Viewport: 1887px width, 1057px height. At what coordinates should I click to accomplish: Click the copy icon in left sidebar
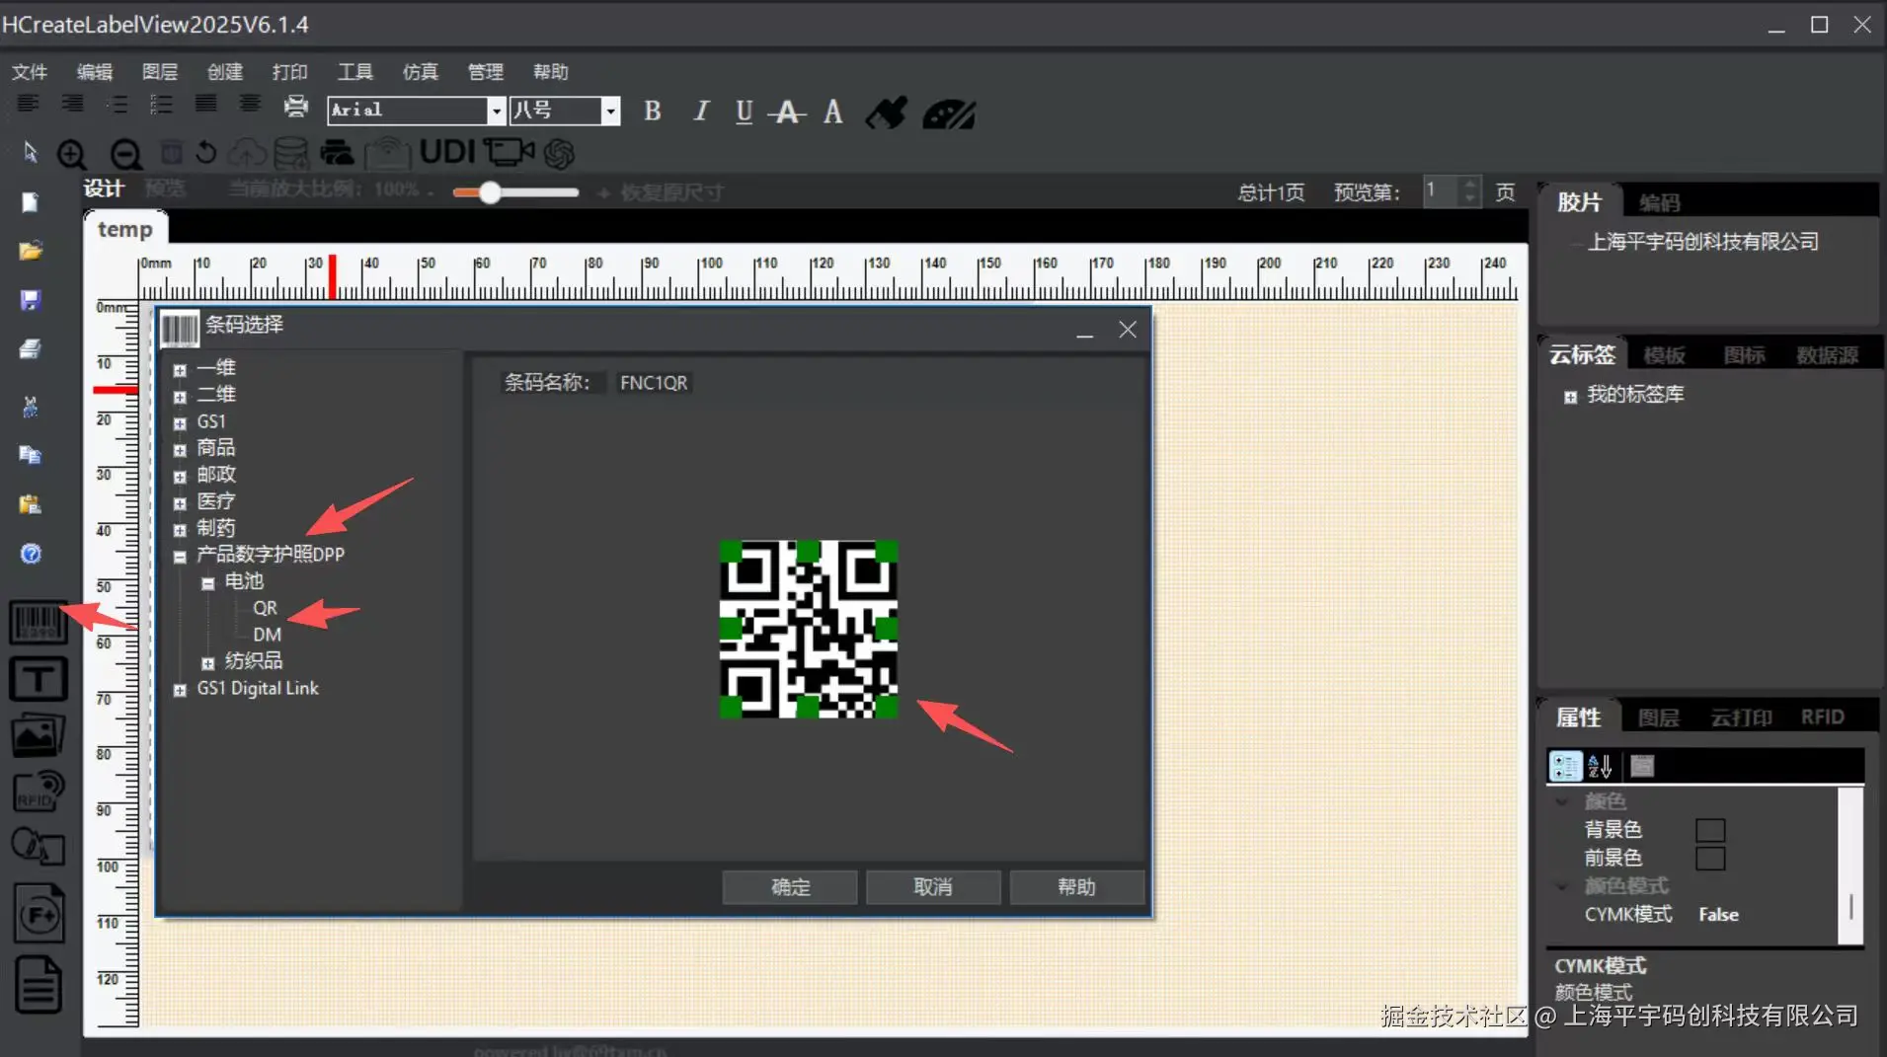pyautogui.click(x=30, y=455)
